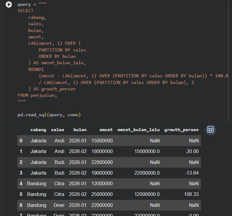Screen dimensions: 232x216
Task: Click the cabang column header
Action: point(38,130)
